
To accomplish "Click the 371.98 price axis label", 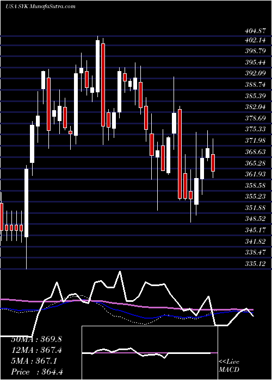I will click(x=255, y=140).
